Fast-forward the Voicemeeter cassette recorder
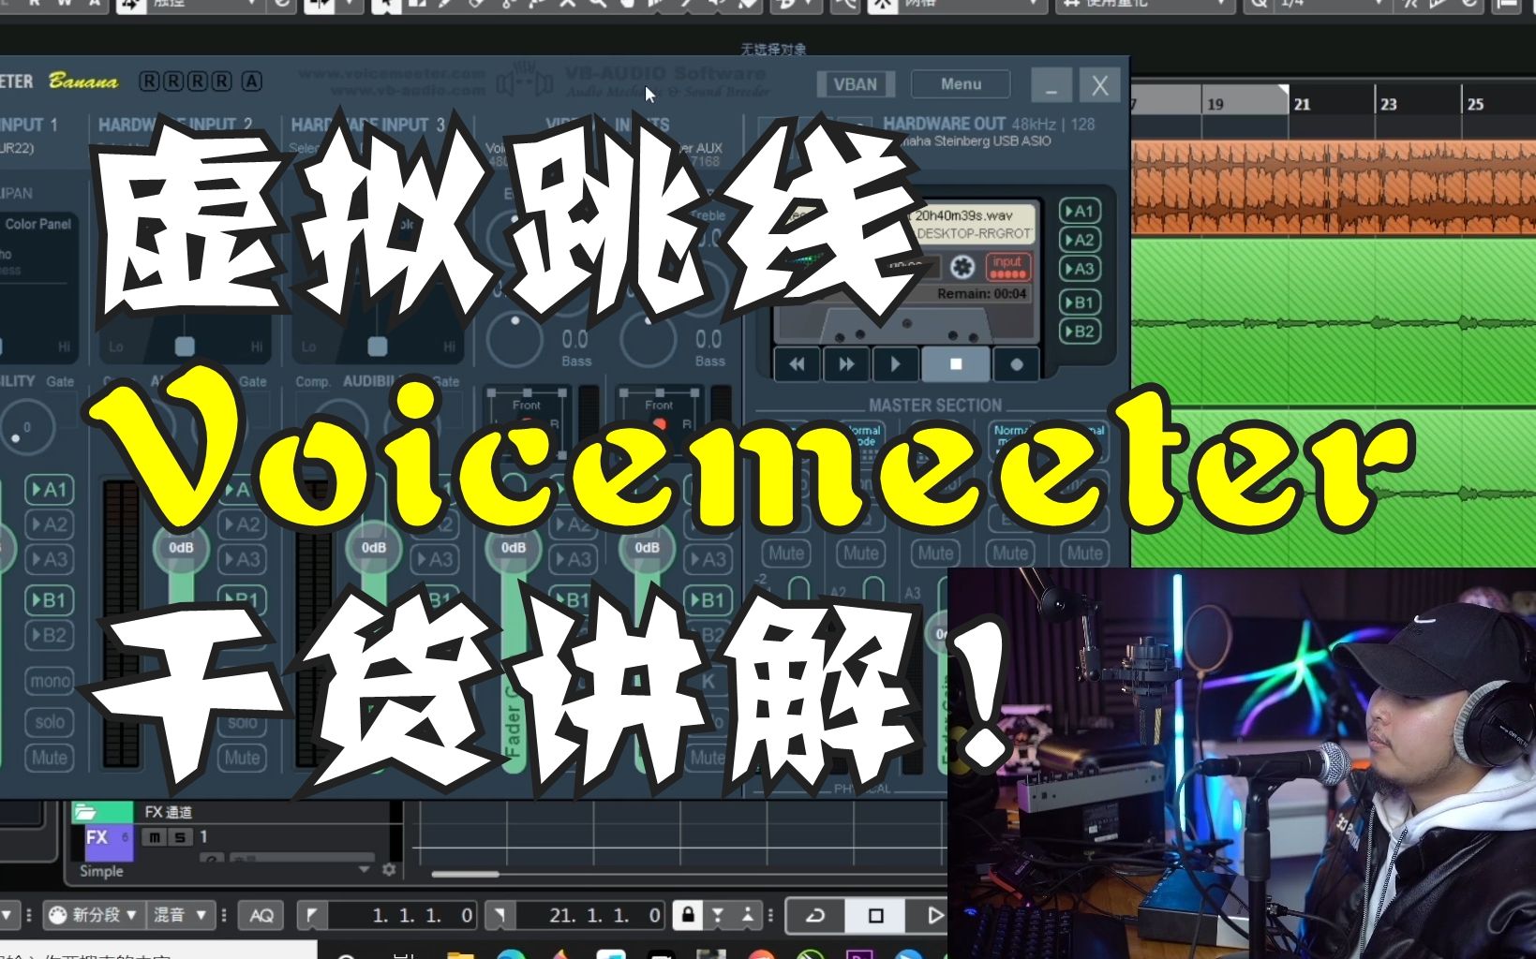This screenshot has width=1536, height=959. click(x=846, y=364)
